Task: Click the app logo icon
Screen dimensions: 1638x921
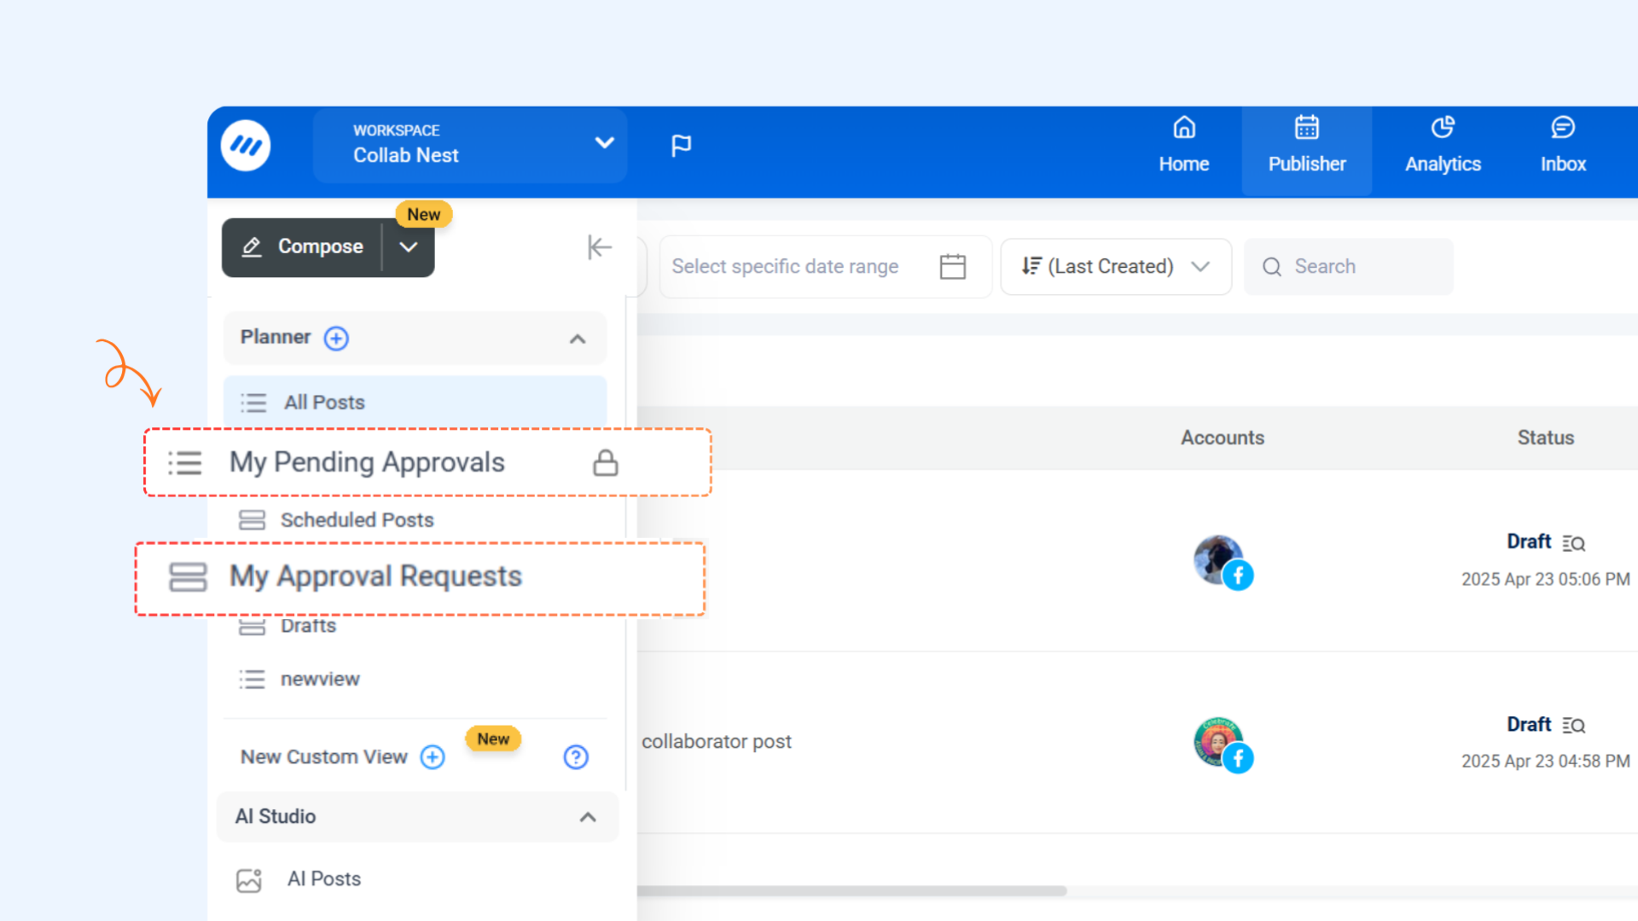Action: 246,146
